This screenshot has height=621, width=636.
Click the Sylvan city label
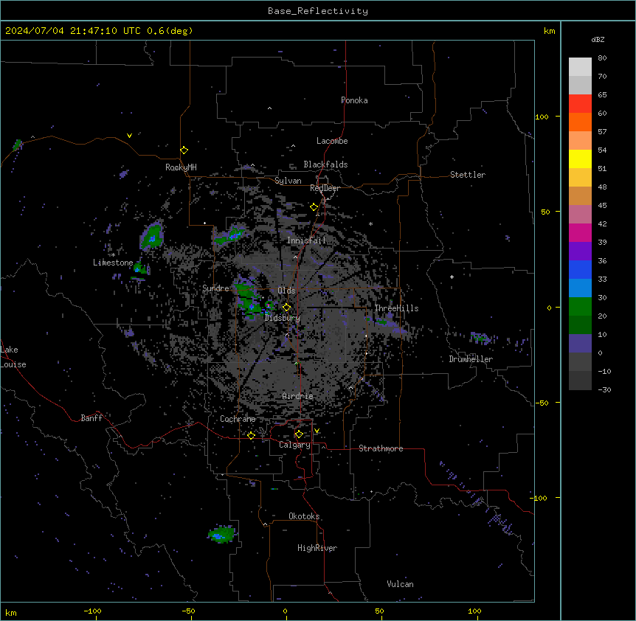(288, 181)
